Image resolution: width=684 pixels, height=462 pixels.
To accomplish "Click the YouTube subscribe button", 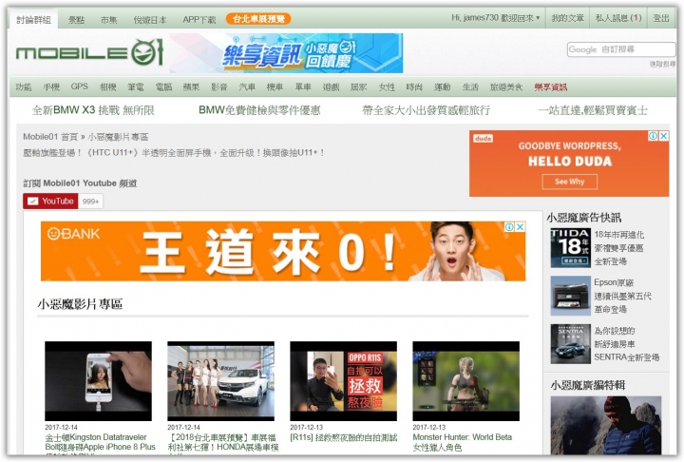I will (50, 202).
